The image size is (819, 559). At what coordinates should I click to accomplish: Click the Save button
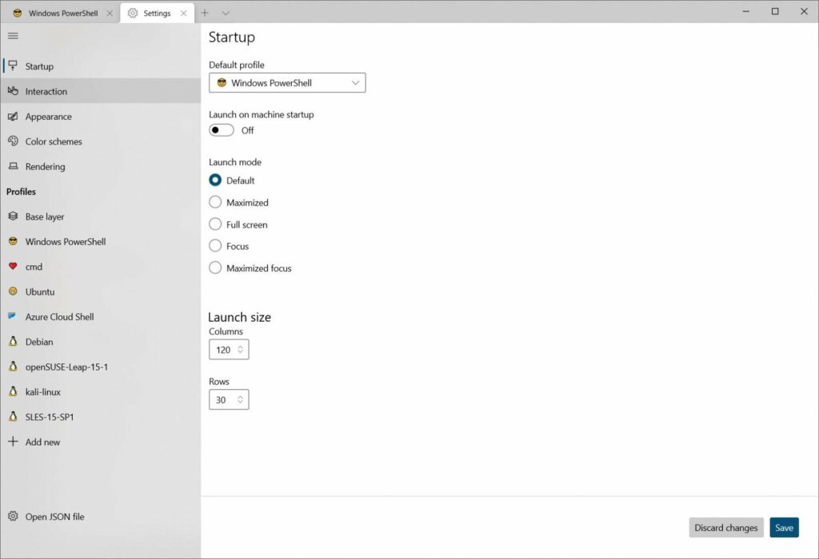(x=784, y=527)
